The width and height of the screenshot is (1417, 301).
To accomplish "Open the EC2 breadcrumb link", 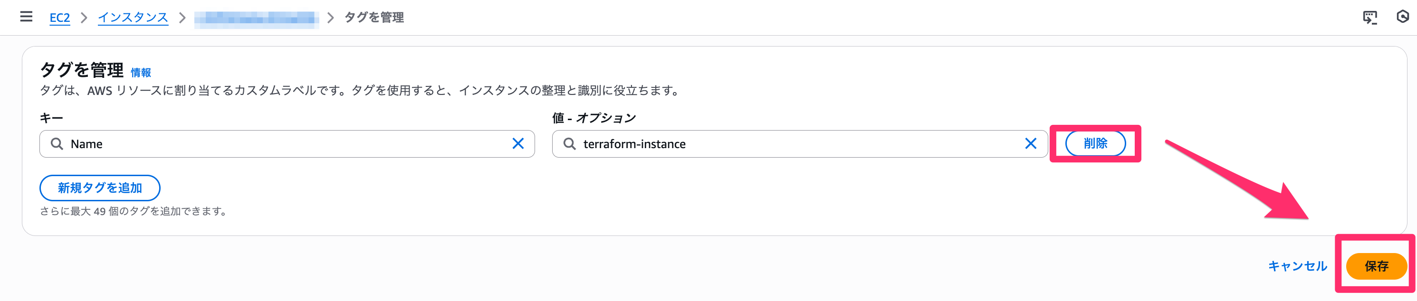I will pyautogui.click(x=59, y=17).
